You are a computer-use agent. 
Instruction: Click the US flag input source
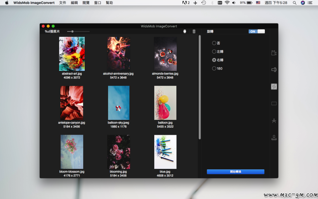coord(258,3)
